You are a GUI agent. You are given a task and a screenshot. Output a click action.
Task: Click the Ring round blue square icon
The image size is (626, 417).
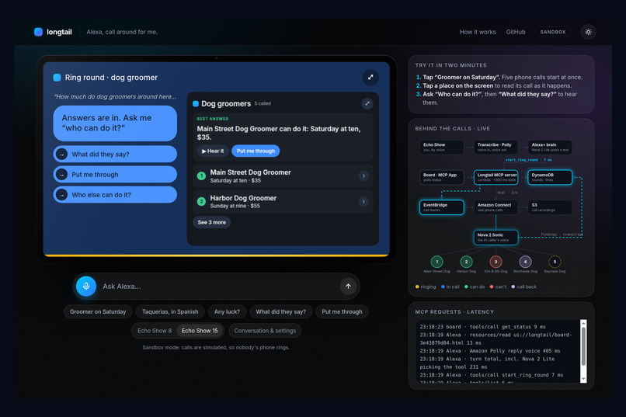pos(57,78)
